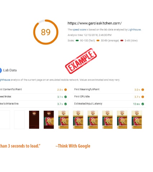Image resolution: width=153 pixels, height=172 pixels.
Task: Click the green checkmark for Estimated Input Latency
Action: point(143,104)
